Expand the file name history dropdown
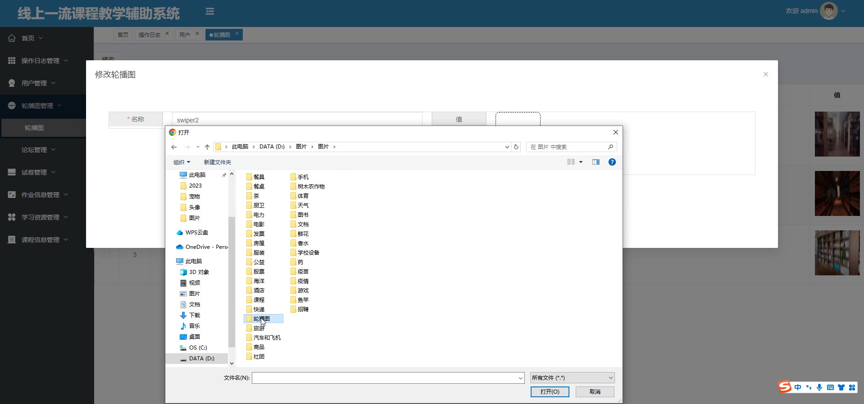Image resolution: width=864 pixels, height=404 pixels. tap(520, 378)
